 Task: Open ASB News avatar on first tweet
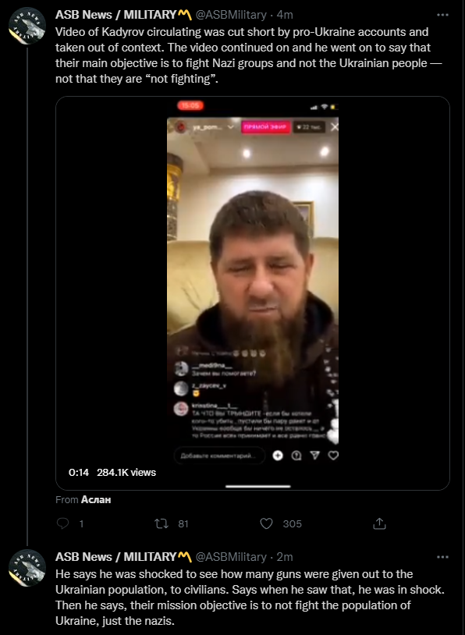(x=27, y=25)
